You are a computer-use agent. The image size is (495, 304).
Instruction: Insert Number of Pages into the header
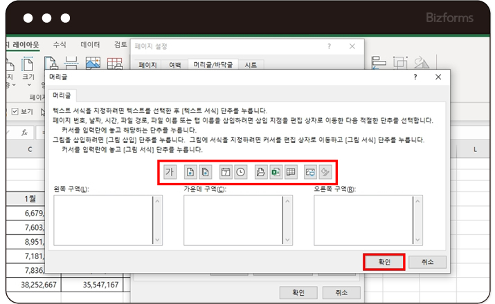pyautogui.click(x=205, y=172)
